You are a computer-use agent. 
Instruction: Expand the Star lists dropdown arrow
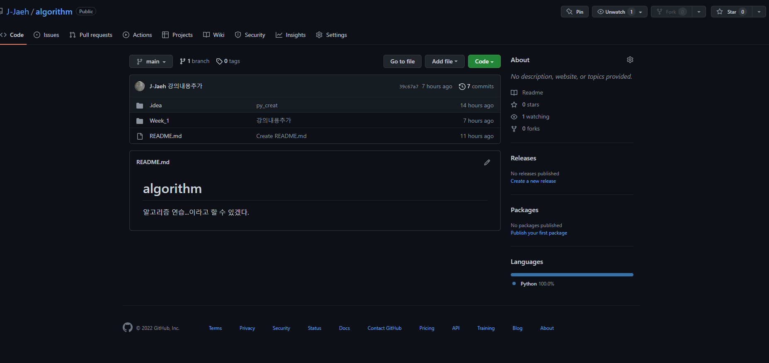(759, 12)
